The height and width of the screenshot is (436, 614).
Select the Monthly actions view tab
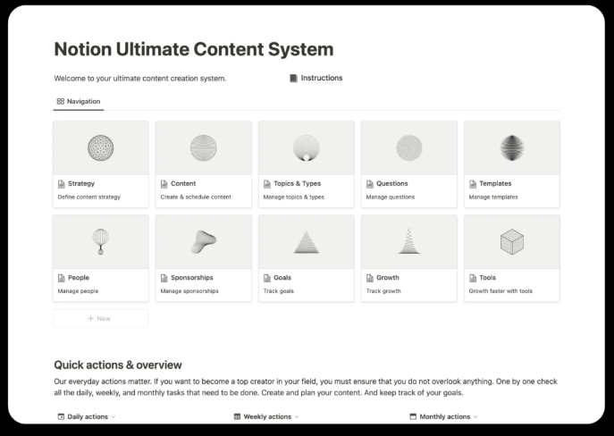[x=444, y=416]
